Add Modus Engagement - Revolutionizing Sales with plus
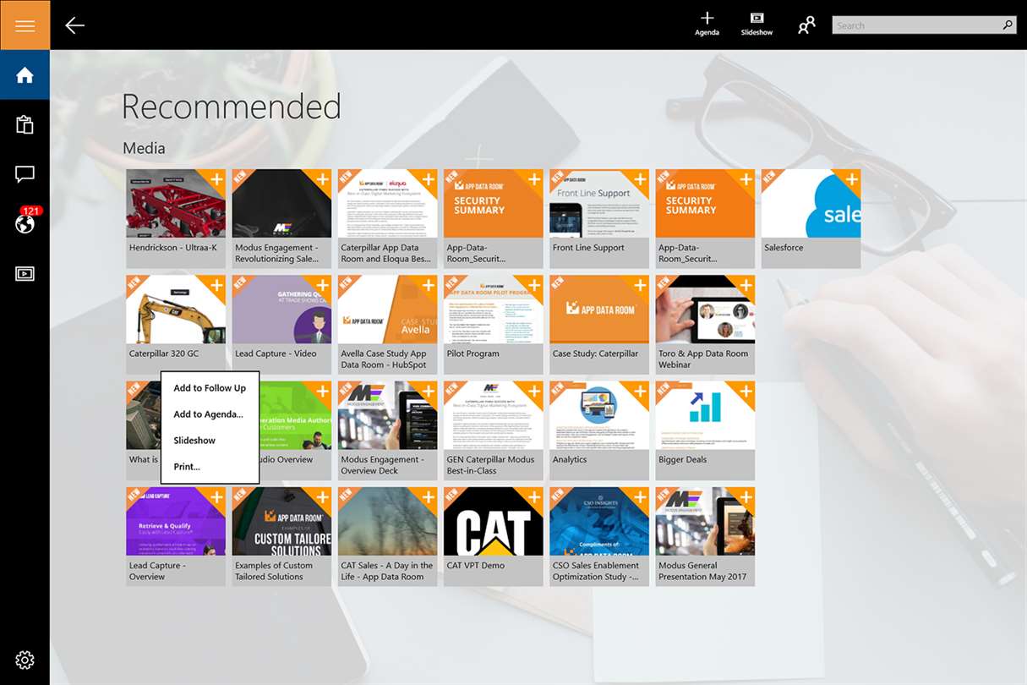 point(322,179)
